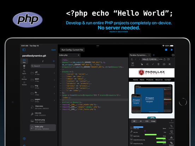This screenshot has height=146, width=195.
Task: Expand the pages folder
Action: pyautogui.click(x=43, y=100)
